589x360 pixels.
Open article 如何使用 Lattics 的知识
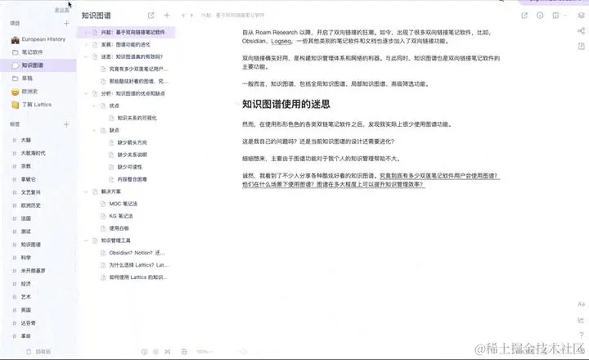138,277
